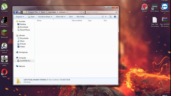Click Call of Duty Modern Warfare 3 text
The image size is (171, 96).
(x=36, y=80)
